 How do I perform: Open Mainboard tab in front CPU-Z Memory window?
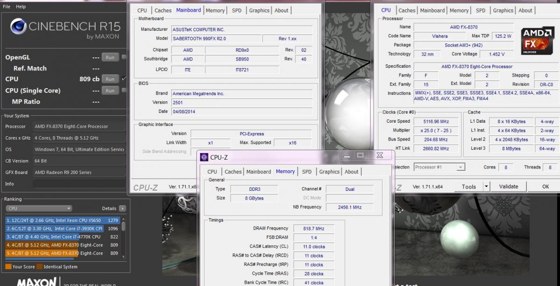click(x=259, y=172)
